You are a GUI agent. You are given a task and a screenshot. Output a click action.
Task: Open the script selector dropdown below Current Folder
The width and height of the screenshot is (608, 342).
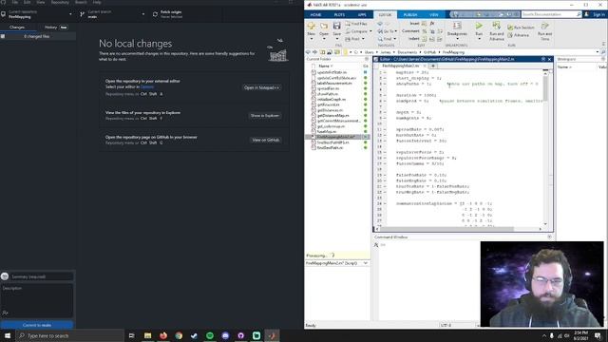pos(365,263)
